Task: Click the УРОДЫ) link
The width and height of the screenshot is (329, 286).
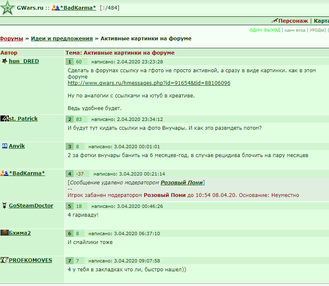Action: [x=318, y=30]
